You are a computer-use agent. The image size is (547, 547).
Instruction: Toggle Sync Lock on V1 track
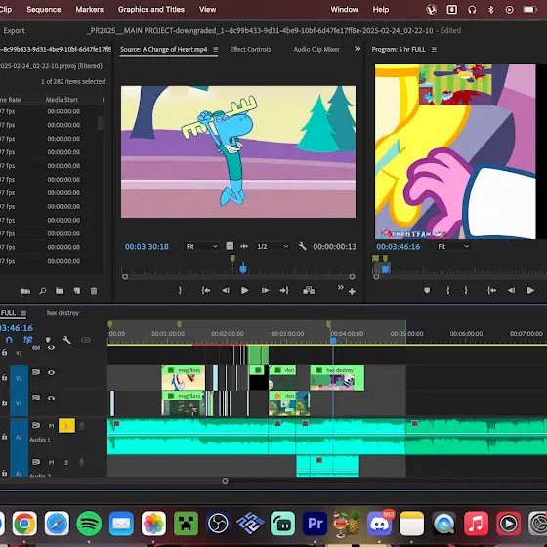pos(36,398)
